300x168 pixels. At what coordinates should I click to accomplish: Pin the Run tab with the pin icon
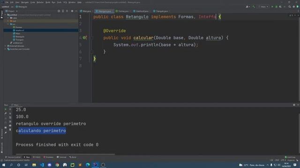click(x=6, y=133)
